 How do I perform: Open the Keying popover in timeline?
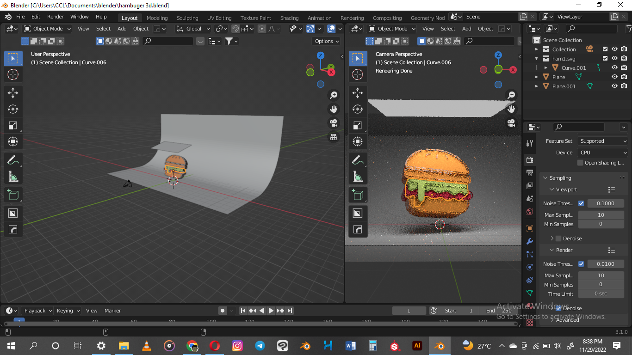[x=68, y=311]
